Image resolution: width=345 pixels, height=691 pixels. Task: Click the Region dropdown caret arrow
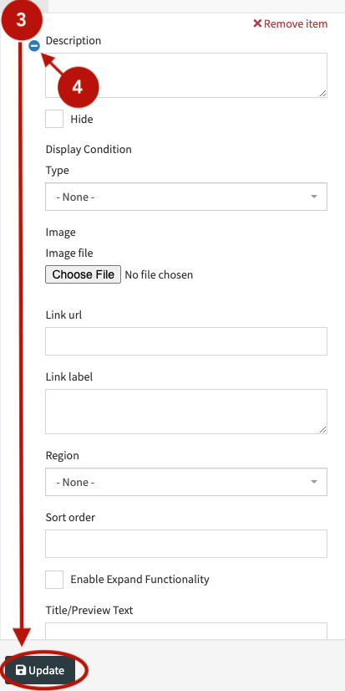314,482
